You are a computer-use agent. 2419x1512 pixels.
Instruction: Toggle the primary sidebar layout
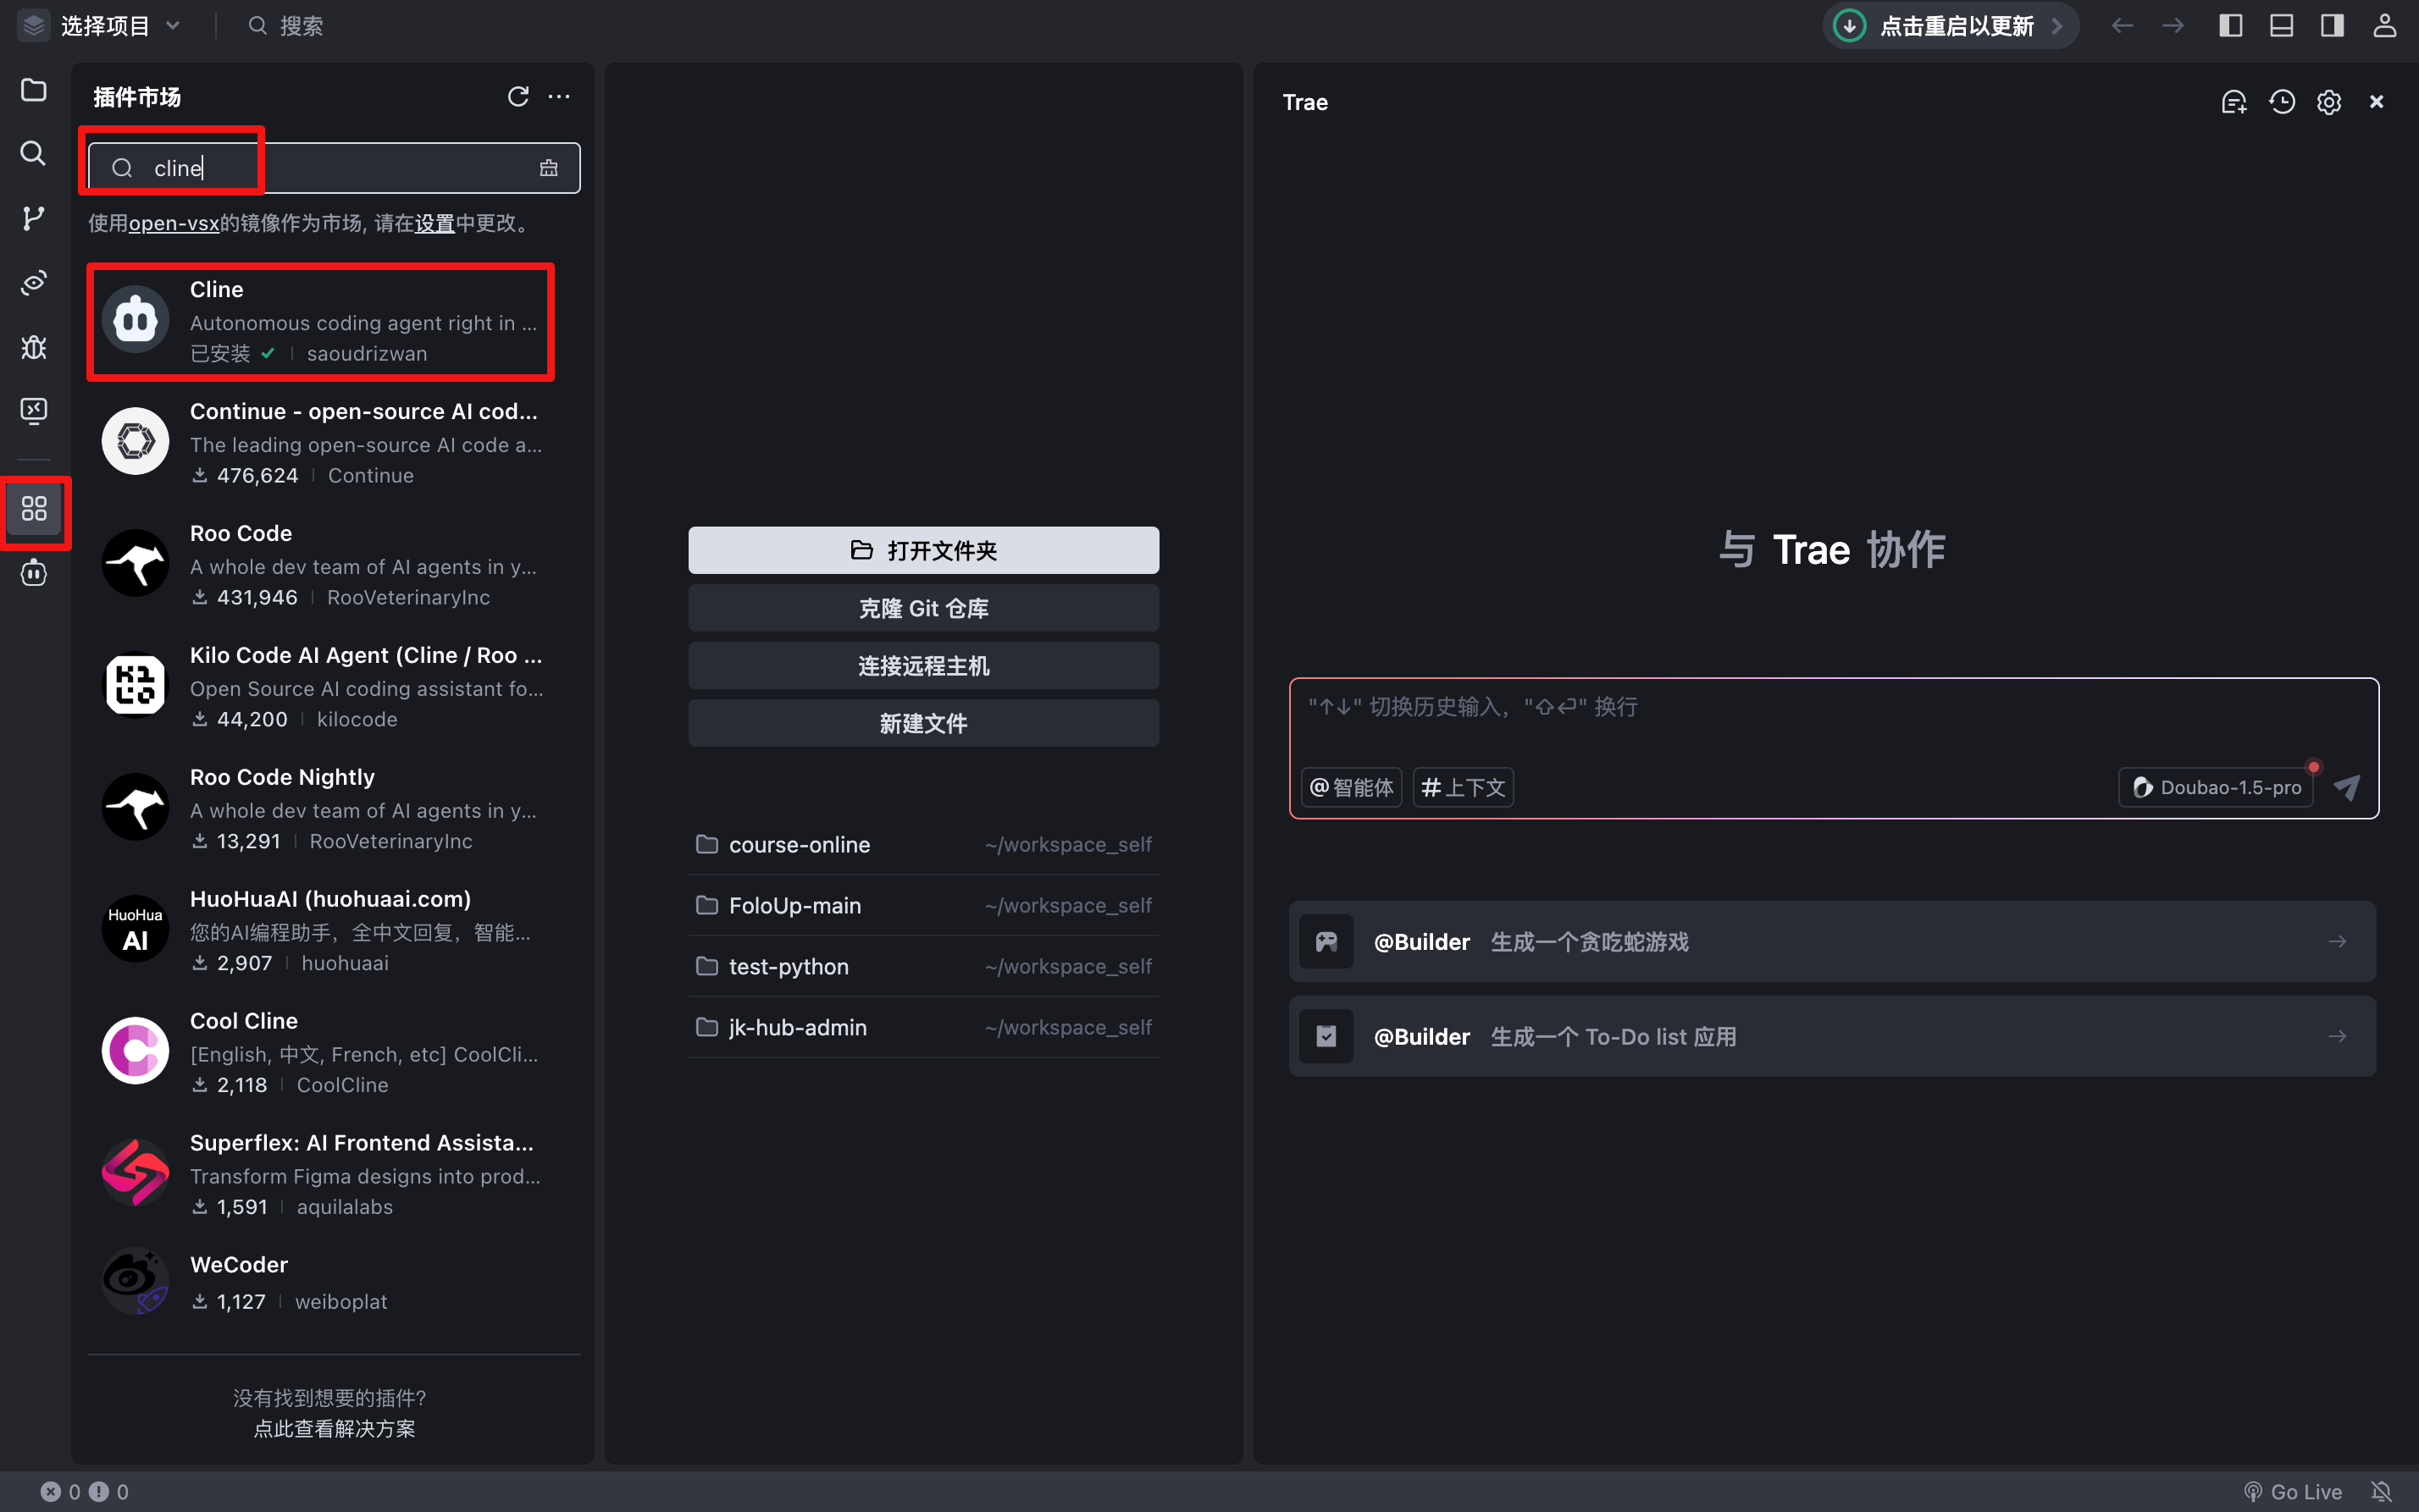click(x=2230, y=25)
